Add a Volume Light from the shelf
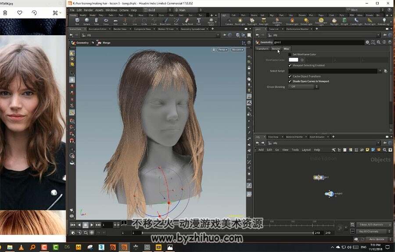Viewport: 395px width, 252px height. click(x=292, y=22)
